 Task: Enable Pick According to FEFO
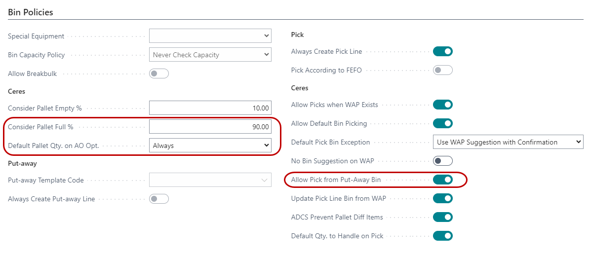coord(442,70)
